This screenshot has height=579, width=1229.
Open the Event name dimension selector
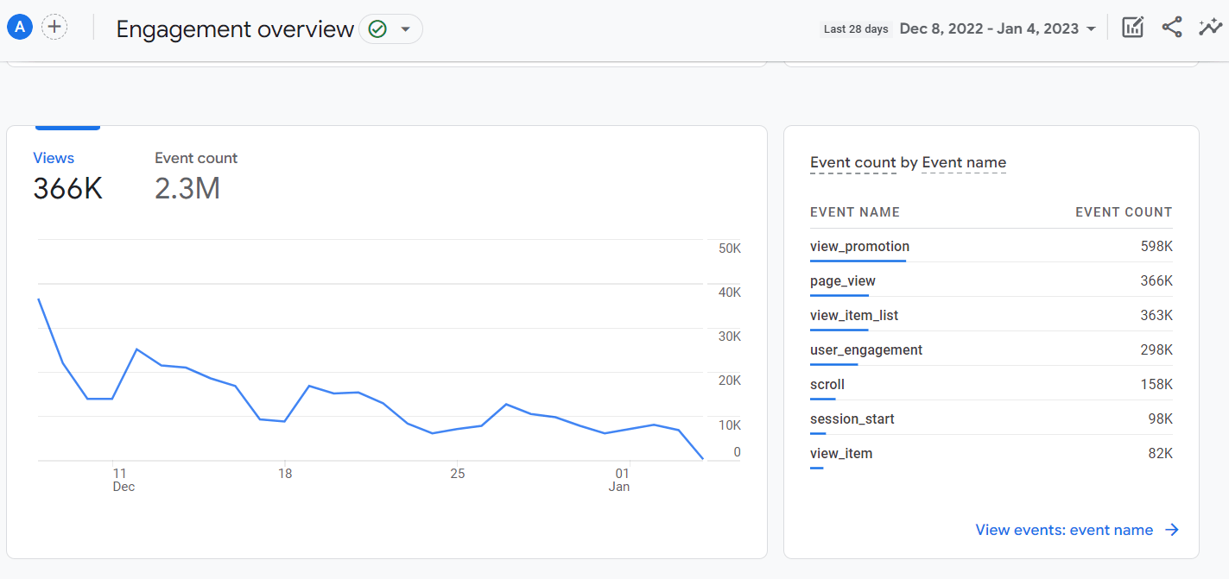[964, 162]
